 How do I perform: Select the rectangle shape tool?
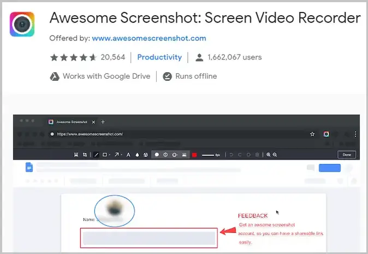click(x=105, y=155)
